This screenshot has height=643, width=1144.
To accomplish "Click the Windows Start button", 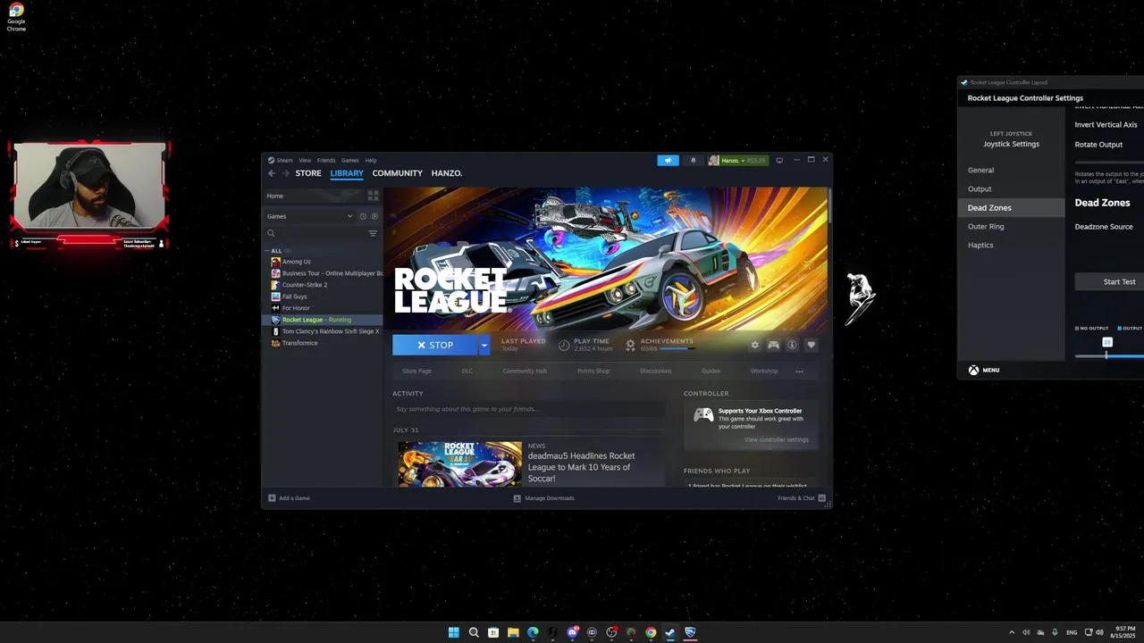I will click(453, 632).
